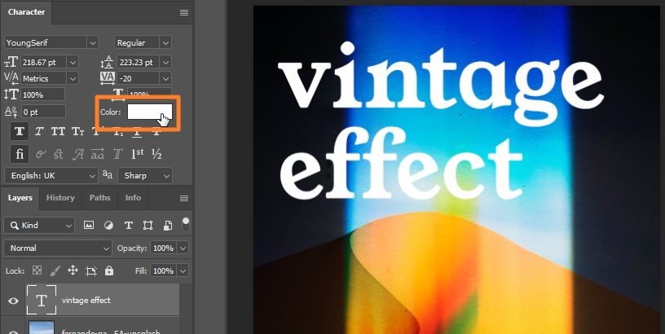This screenshot has width=665, height=334.
Task: Toggle Swash OpenType icon
Action: [x=77, y=154]
